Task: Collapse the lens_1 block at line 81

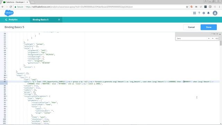Action: click(x=7, y=77)
